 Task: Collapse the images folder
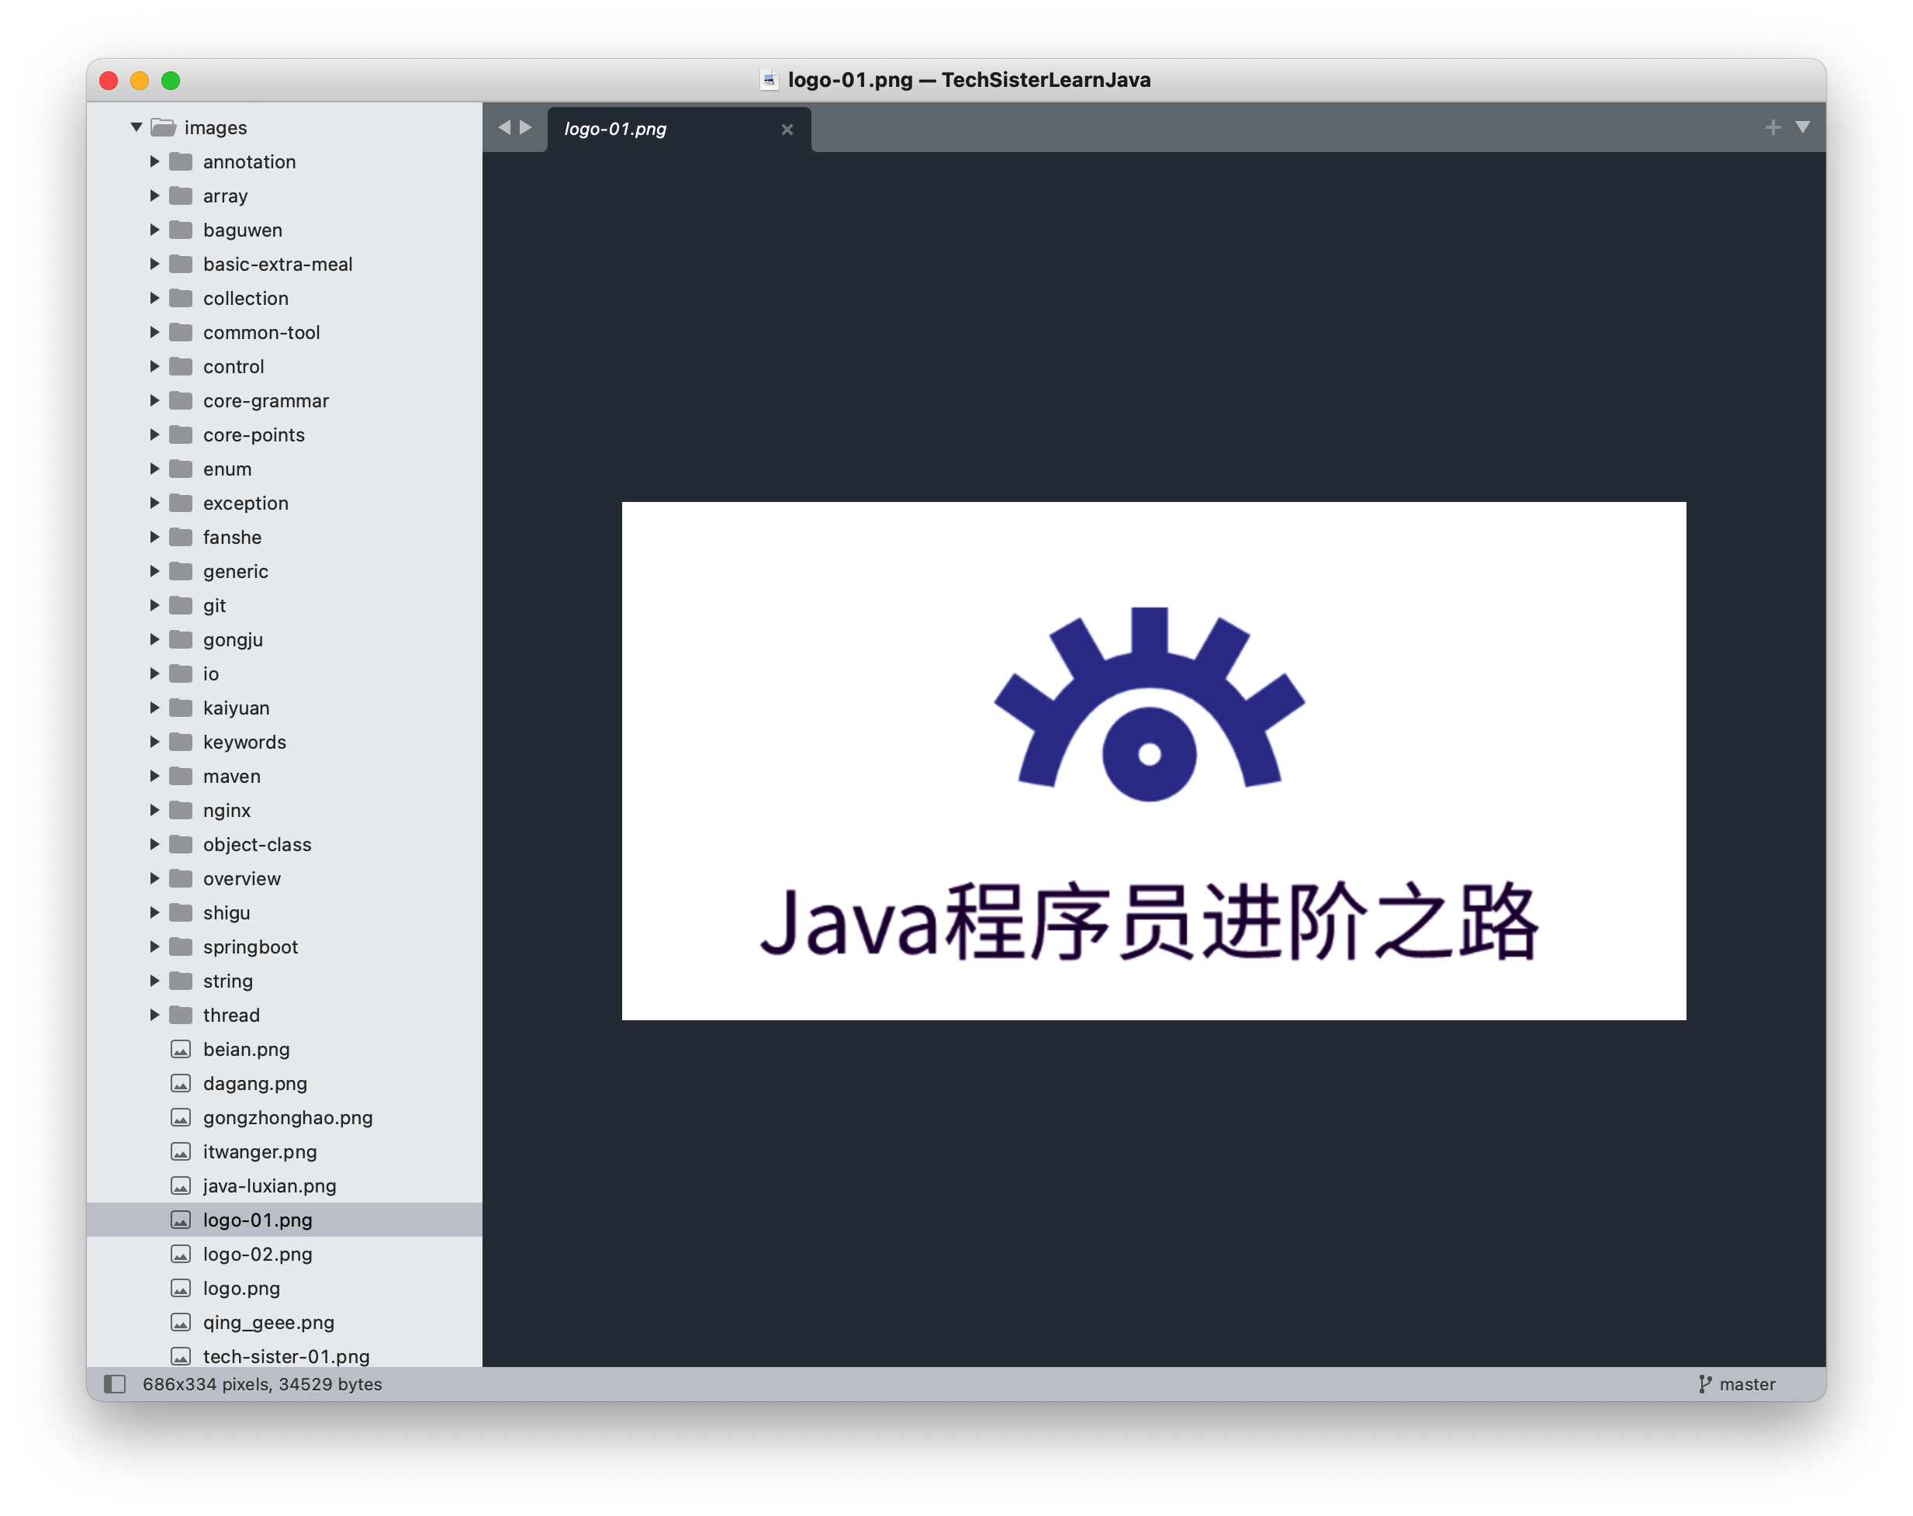137,128
